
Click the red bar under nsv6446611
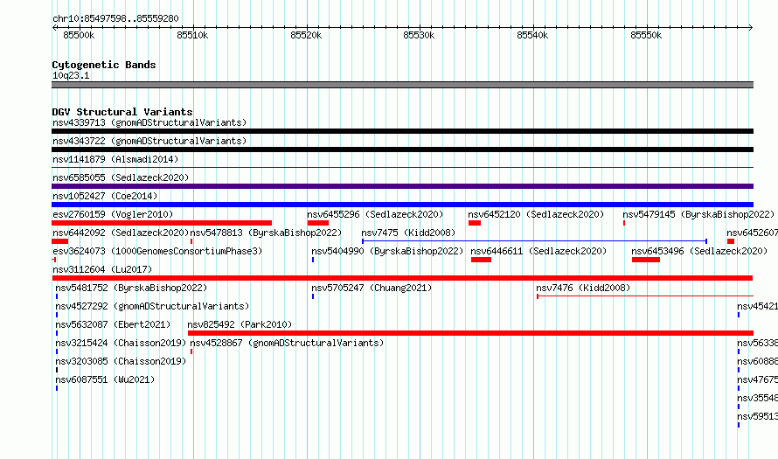[481, 260]
